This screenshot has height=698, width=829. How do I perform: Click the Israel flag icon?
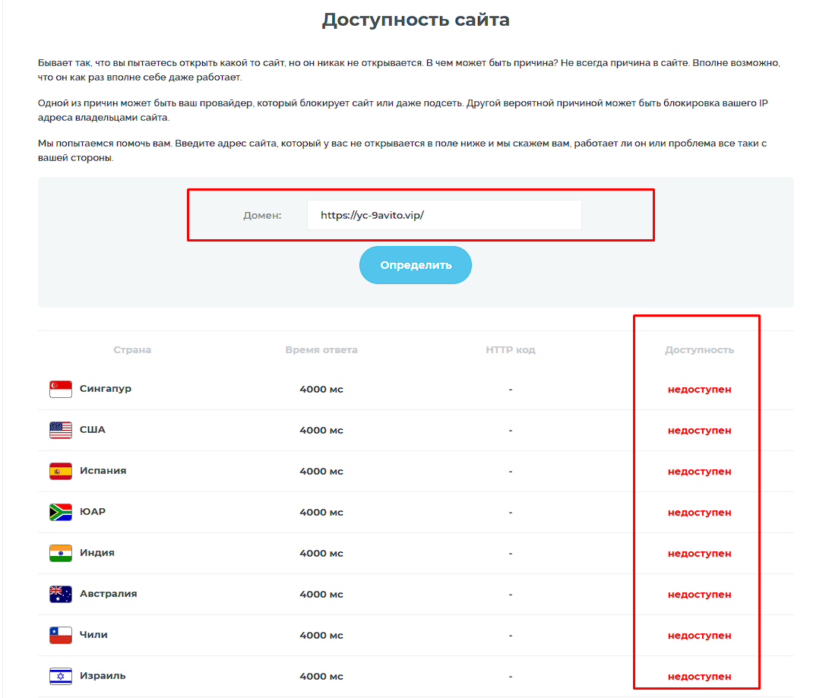60,676
